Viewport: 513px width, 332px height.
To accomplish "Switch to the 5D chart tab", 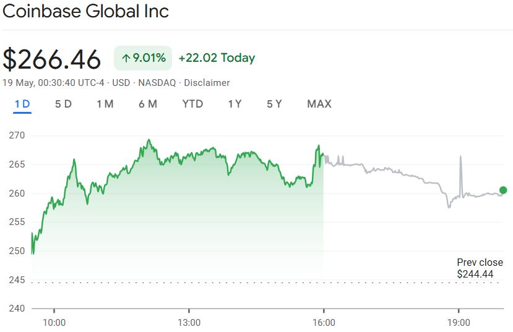I will [x=63, y=104].
